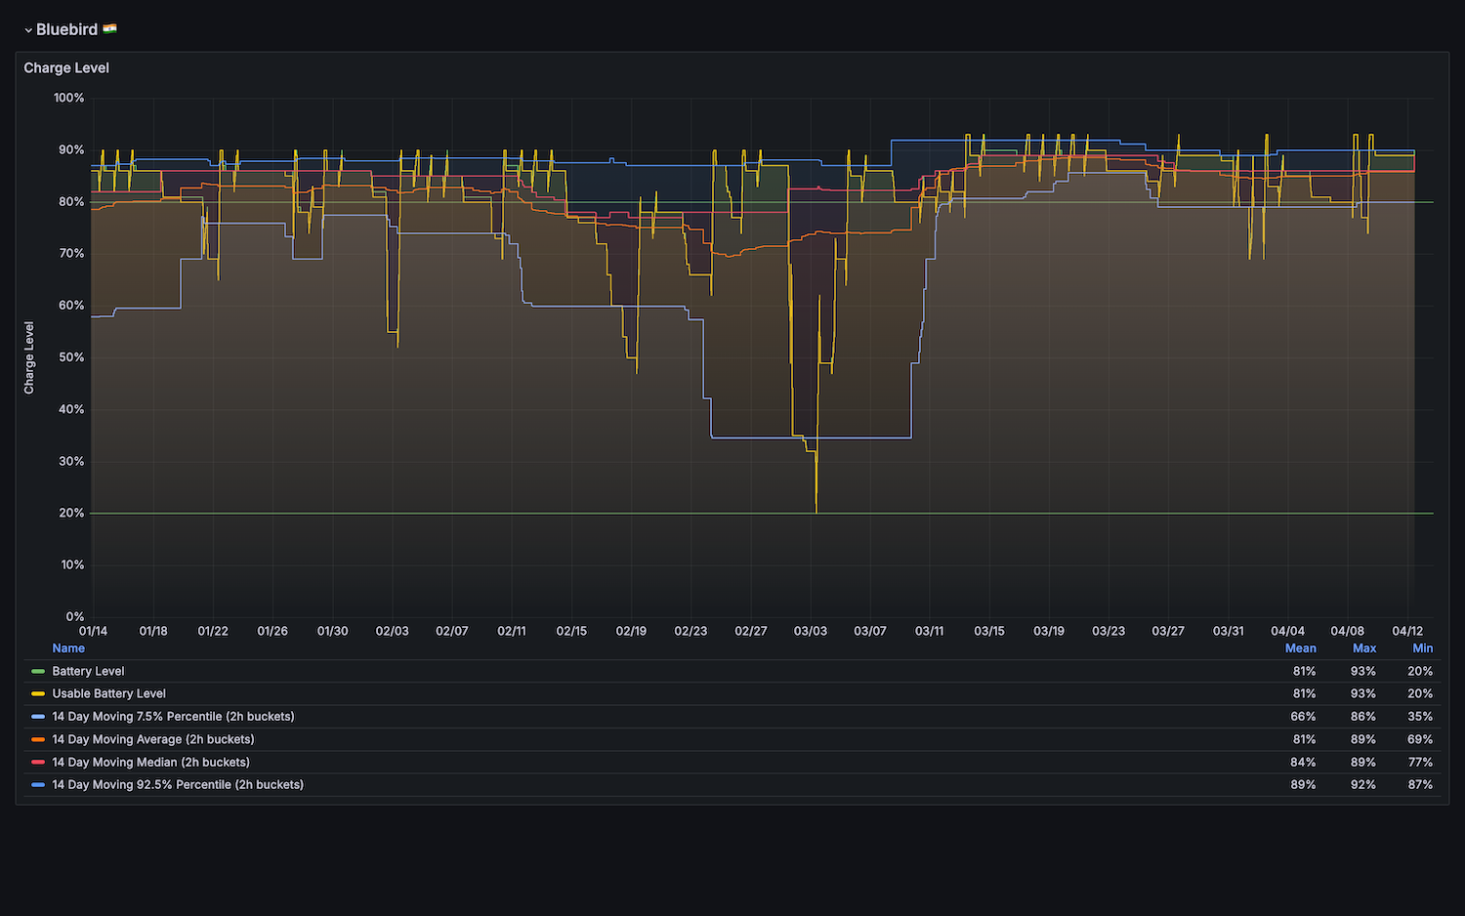1465x916 pixels.
Task: Isolate the 14 Day Moving Median series label
Action: coord(150,763)
